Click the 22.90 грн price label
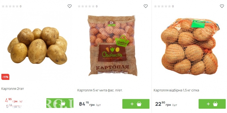The image size is (227, 113). click(166, 104)
